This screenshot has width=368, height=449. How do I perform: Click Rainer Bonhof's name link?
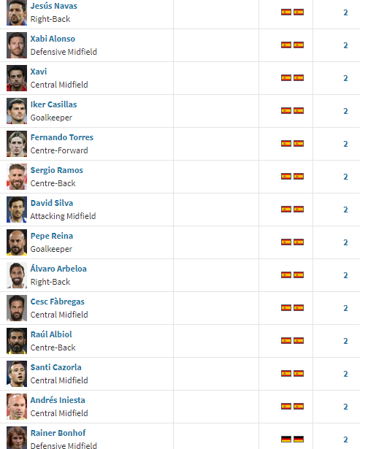point(58,433)
